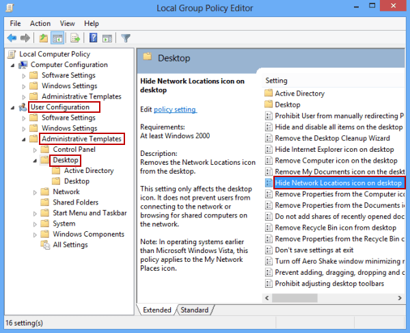Expand Software Settings under Computer Configuration

(24, 76)
